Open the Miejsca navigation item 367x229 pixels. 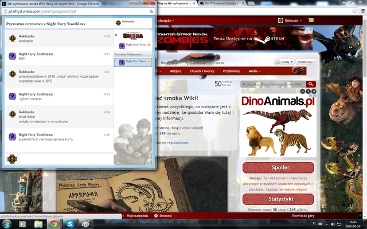point(175,71)
